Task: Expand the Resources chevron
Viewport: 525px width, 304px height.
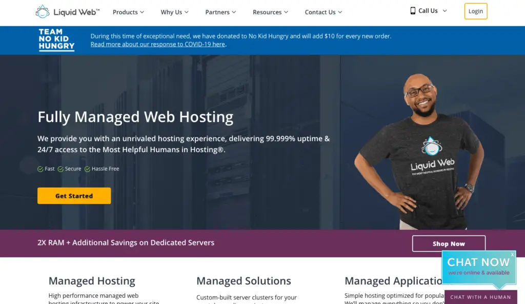Action: pos(286,12)
